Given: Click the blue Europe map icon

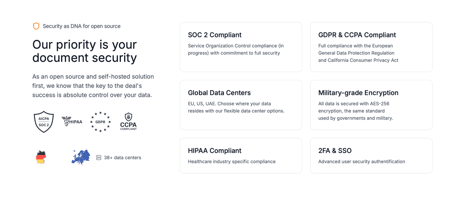Looking at the screenshot, I should coord(81,157).
